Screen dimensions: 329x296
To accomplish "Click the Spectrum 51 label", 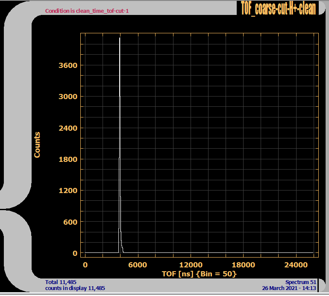I will tap(301, 282).
